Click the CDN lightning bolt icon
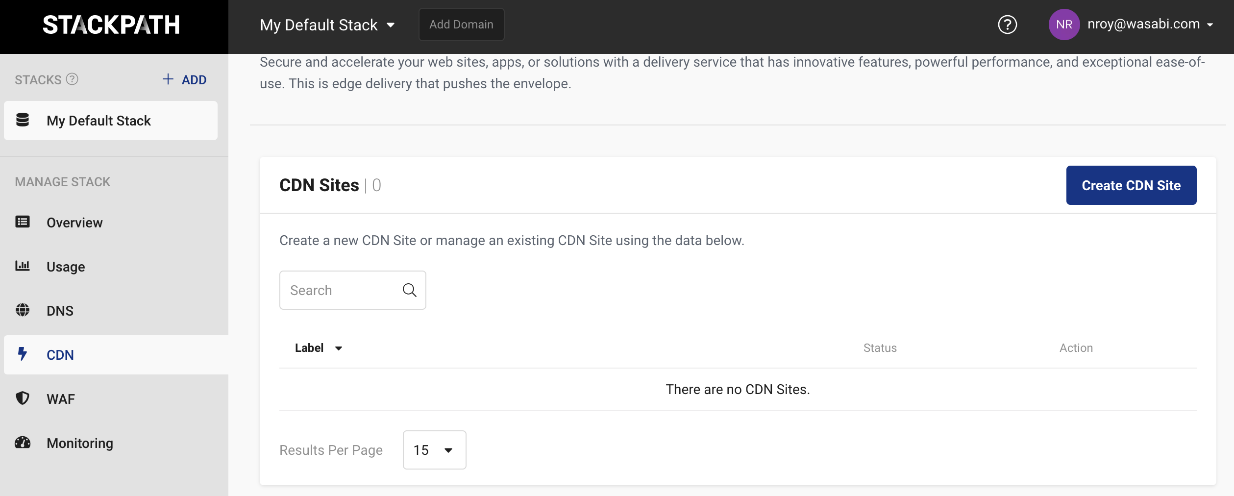Screen dimensions: 1234x496 coord(23,354)
